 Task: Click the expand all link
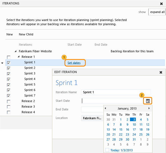[x=157, y=12]
